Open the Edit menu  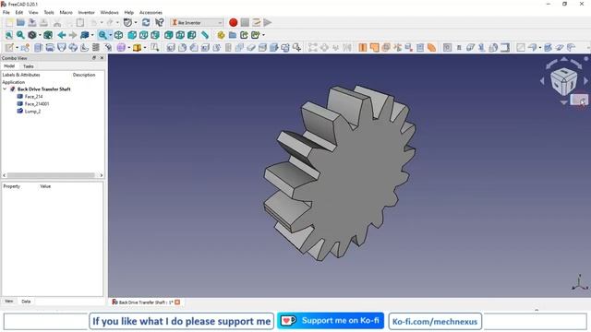(x=18, y=12)
